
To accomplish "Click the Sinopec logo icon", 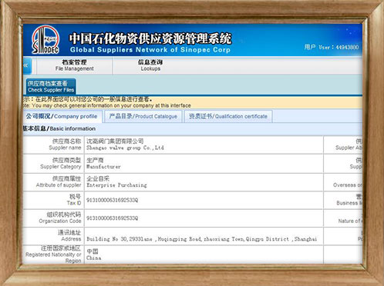I will click(45, 40).
